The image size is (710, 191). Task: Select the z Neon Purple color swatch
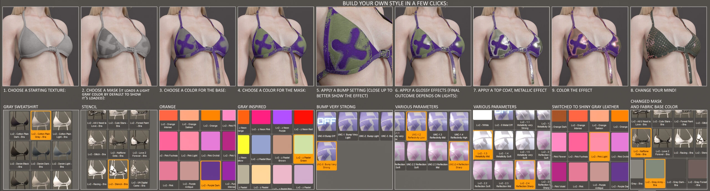[282, 121]
